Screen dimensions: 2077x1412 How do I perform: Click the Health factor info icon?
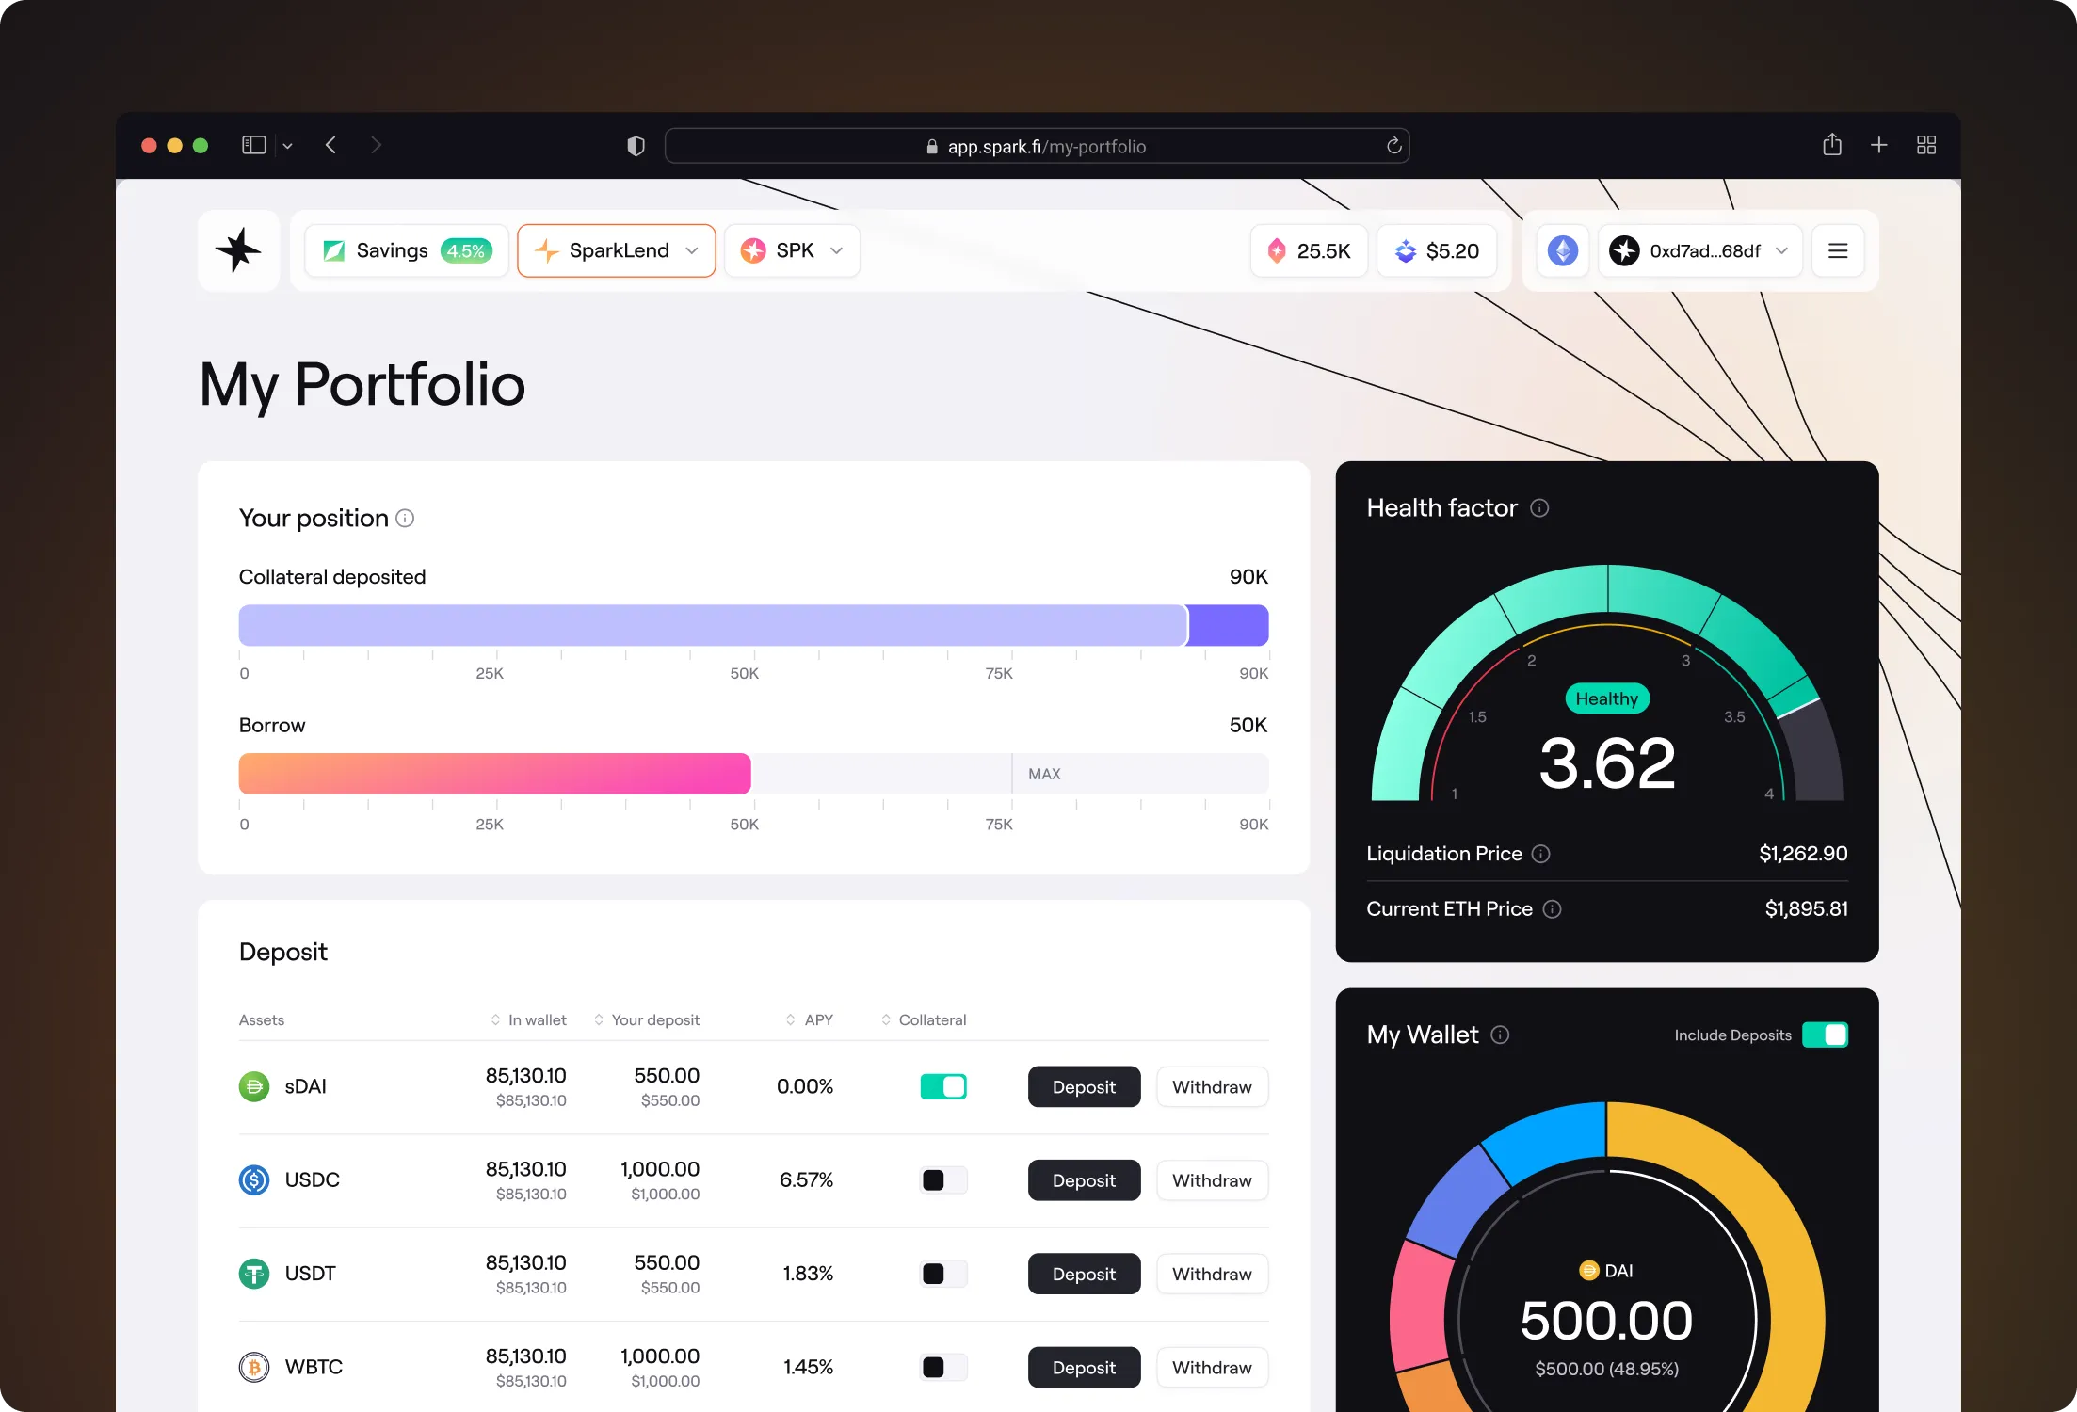1539,508
